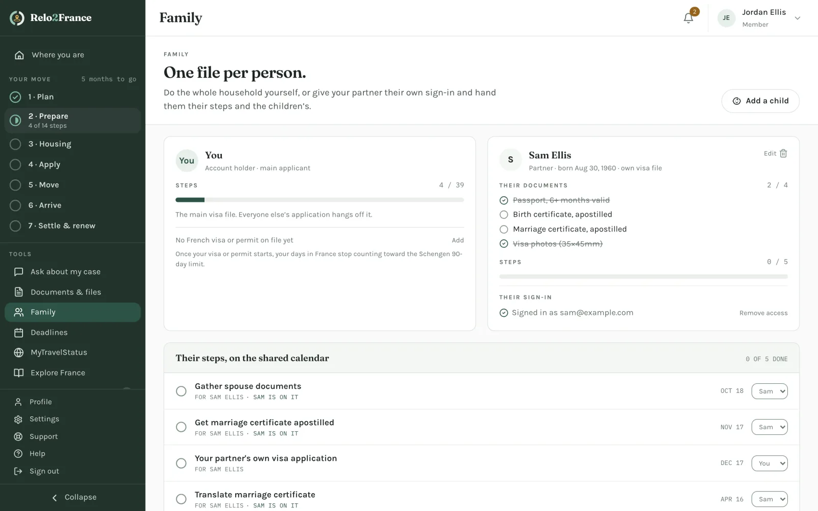
Task: Click the JE avatar circle
Action: point(726,18)
